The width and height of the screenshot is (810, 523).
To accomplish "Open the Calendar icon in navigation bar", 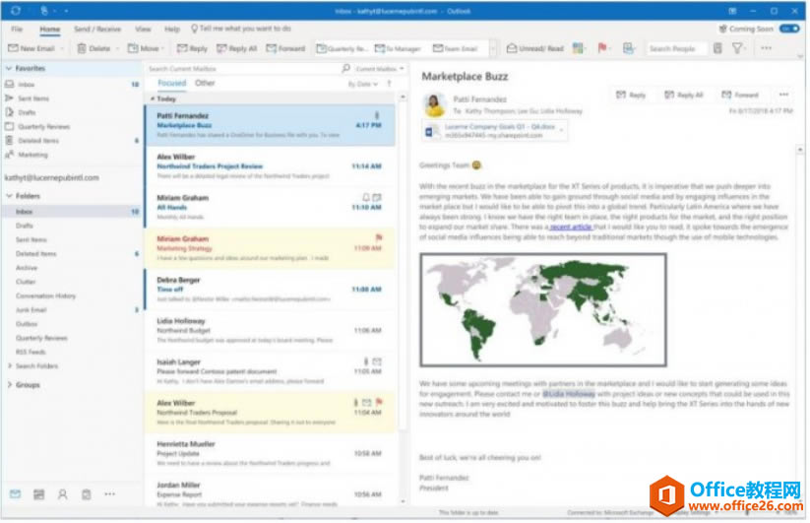I will click(x=38, y=494).
